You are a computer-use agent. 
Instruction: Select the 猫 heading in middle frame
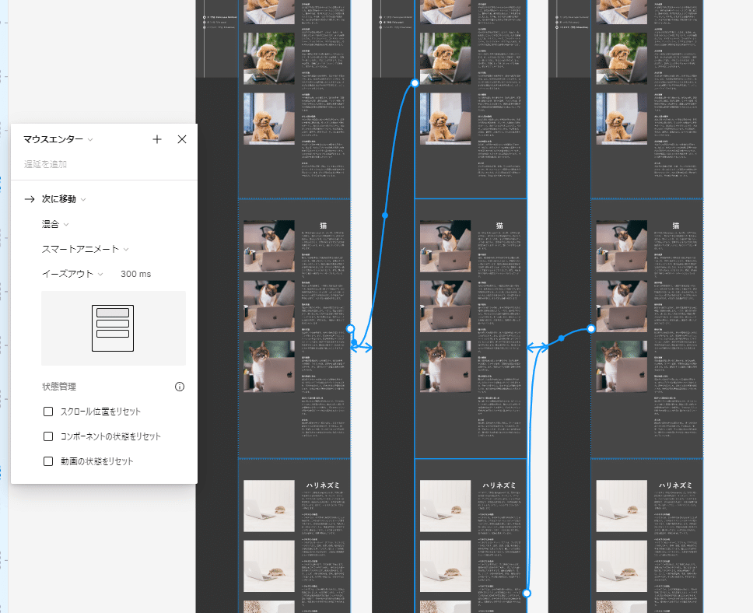click(499, 226)
